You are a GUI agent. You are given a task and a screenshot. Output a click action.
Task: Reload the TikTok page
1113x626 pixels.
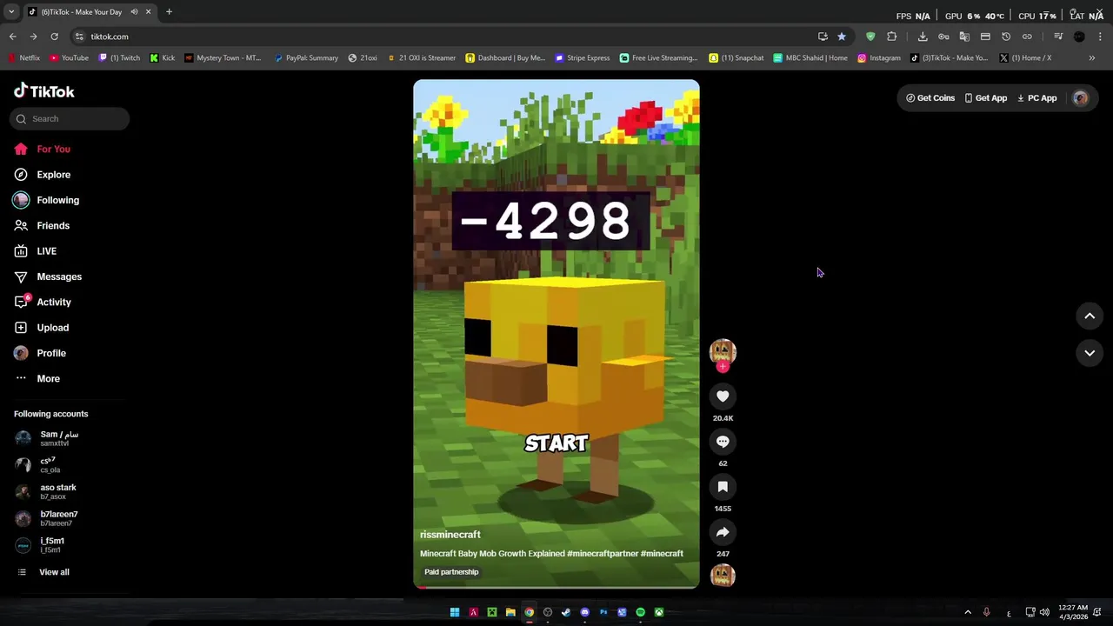pyautogui.click(x=54, y=37)
